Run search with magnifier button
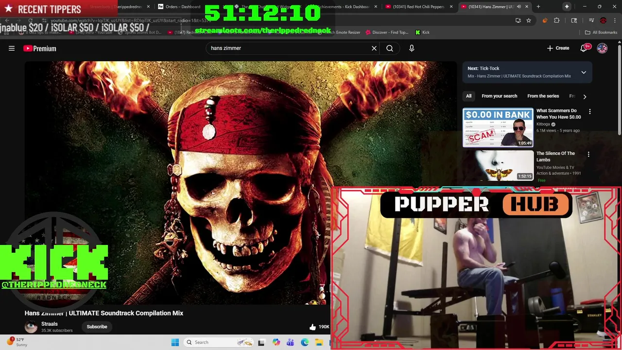Screen dimensions: 622x350 coord(390,48)
